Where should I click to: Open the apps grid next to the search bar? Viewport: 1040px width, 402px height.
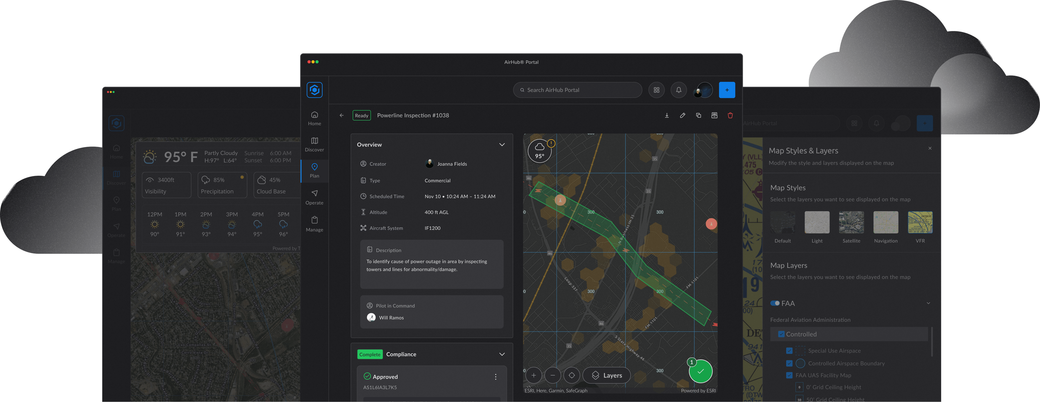656,90
